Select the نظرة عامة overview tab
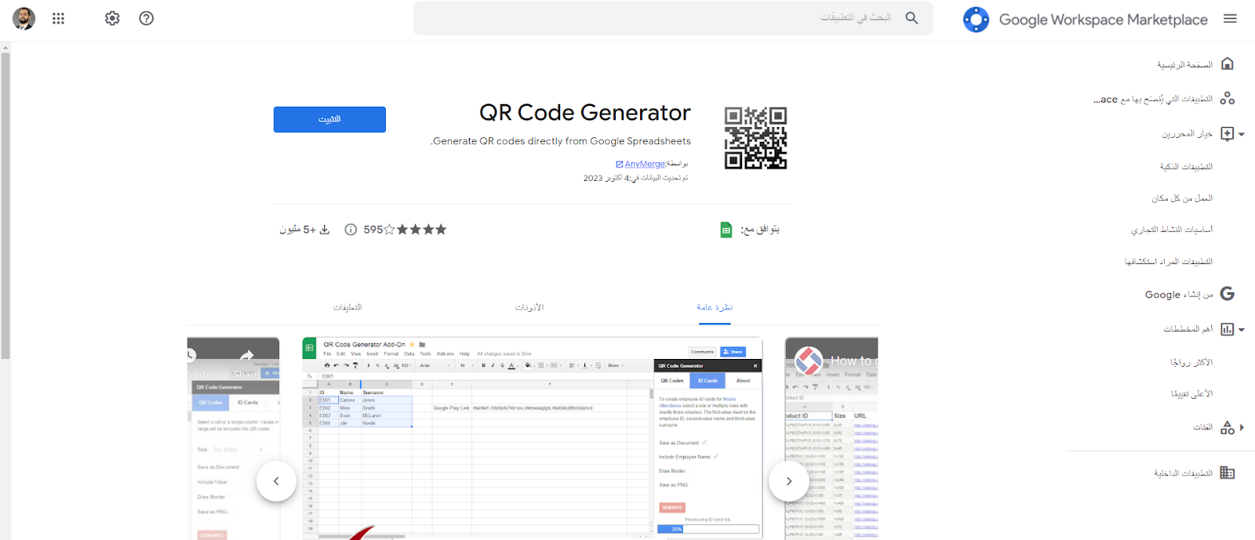Image resolution: width=1255 pixels, height=540 pixels. pos(715,307)
